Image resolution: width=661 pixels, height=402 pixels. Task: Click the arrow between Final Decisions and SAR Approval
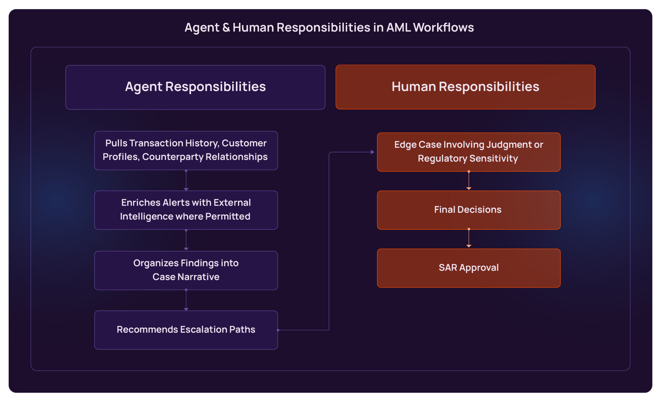[x=468, y=238]
